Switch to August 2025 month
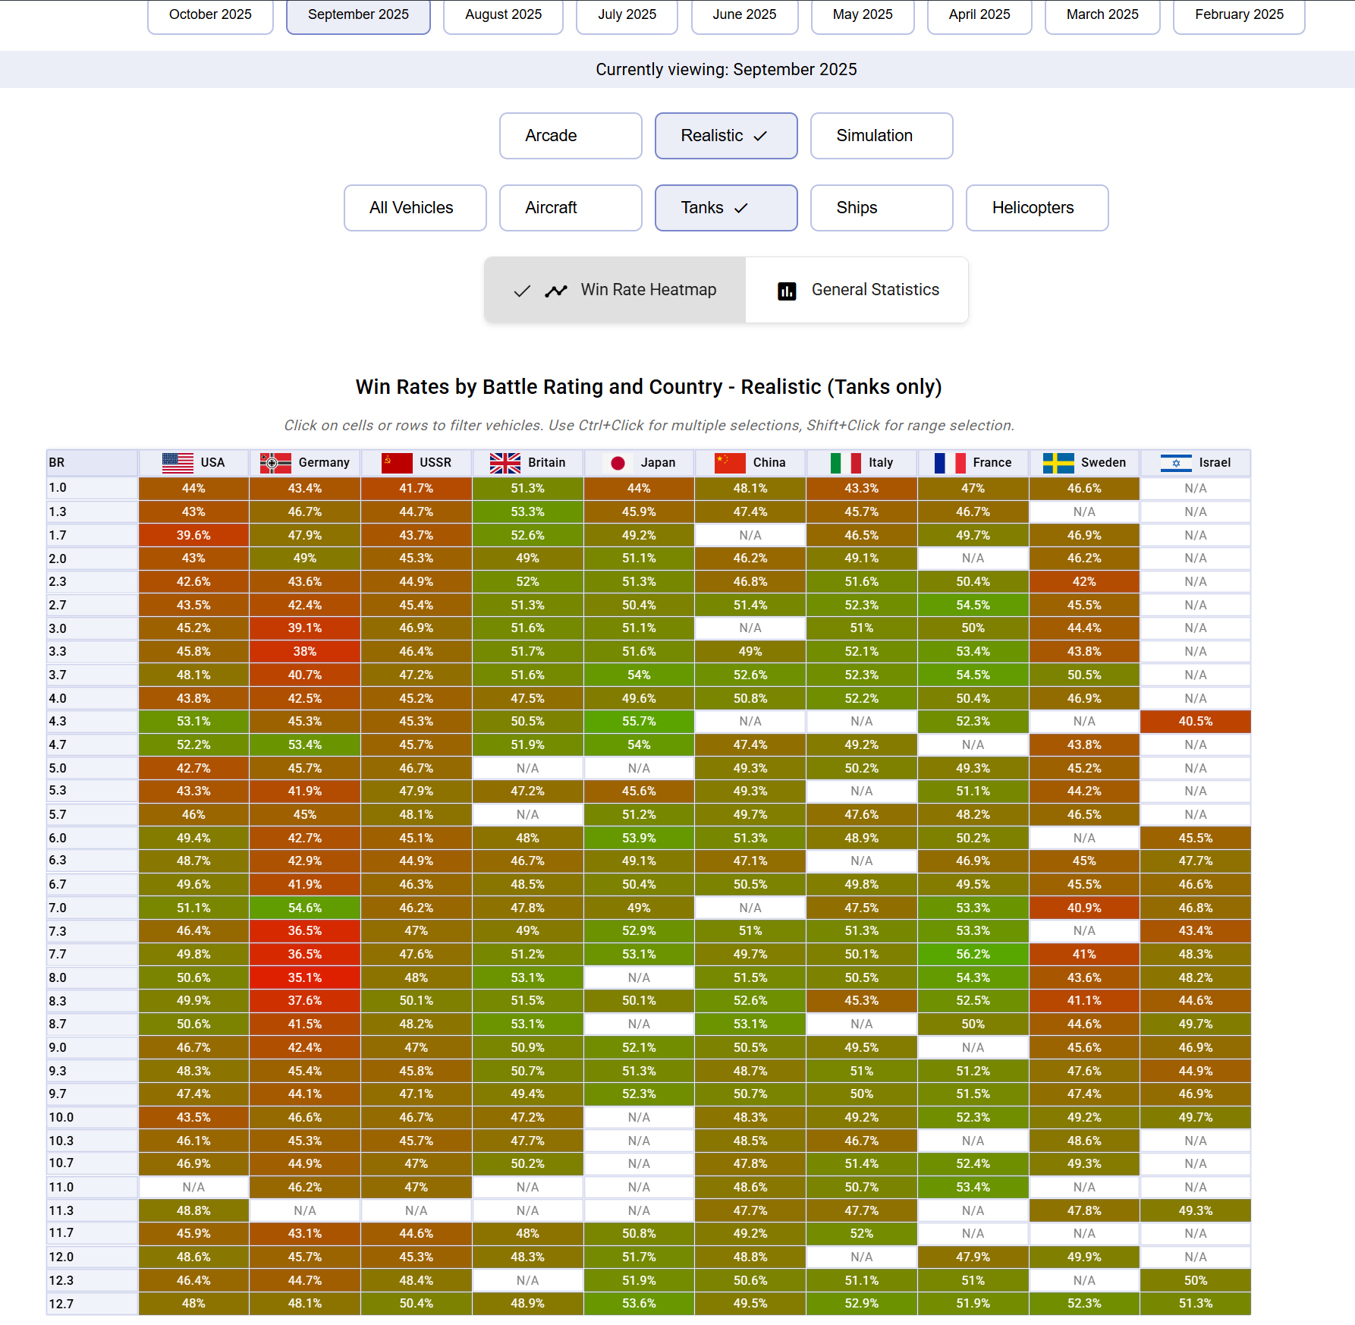The width and height of the screenshot is (1355, 1325). 503,15
